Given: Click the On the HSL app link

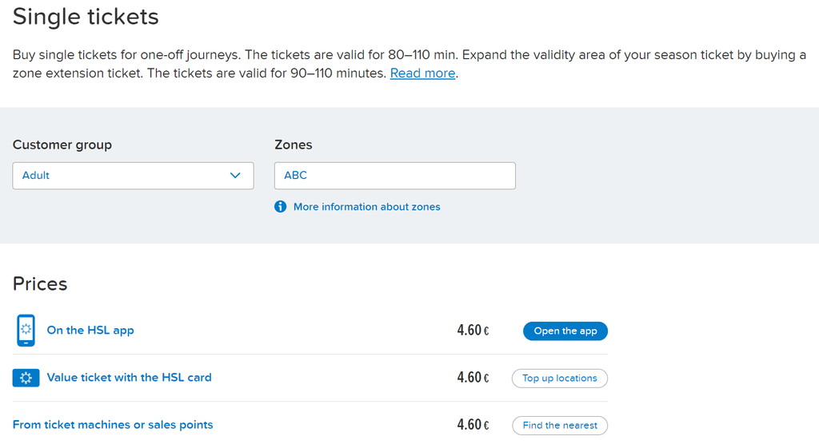Looking at the screenshot, I should [90, 331].
